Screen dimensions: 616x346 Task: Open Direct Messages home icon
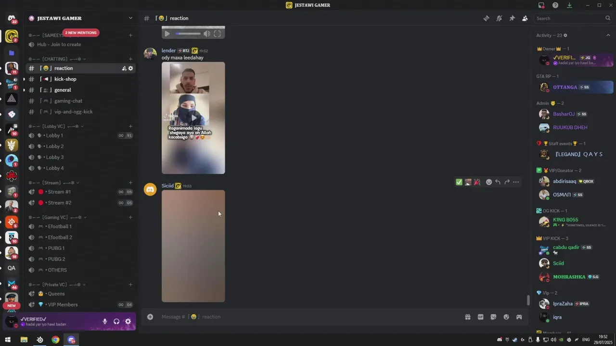12,19
